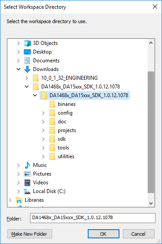Expand the Pictures node

(x=19, y=174)
